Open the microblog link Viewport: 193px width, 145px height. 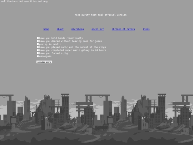pos(78,29)
